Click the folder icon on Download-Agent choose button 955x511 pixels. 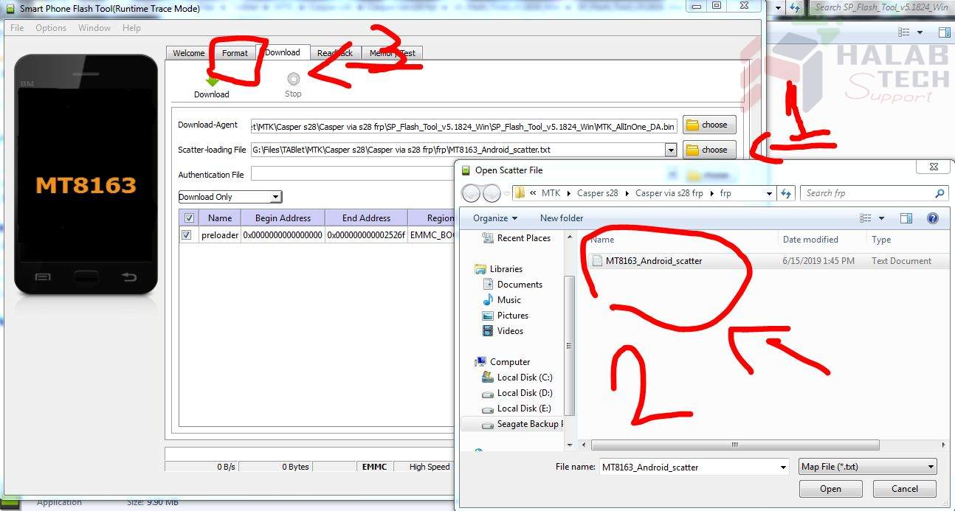click(x=692, y=125)
